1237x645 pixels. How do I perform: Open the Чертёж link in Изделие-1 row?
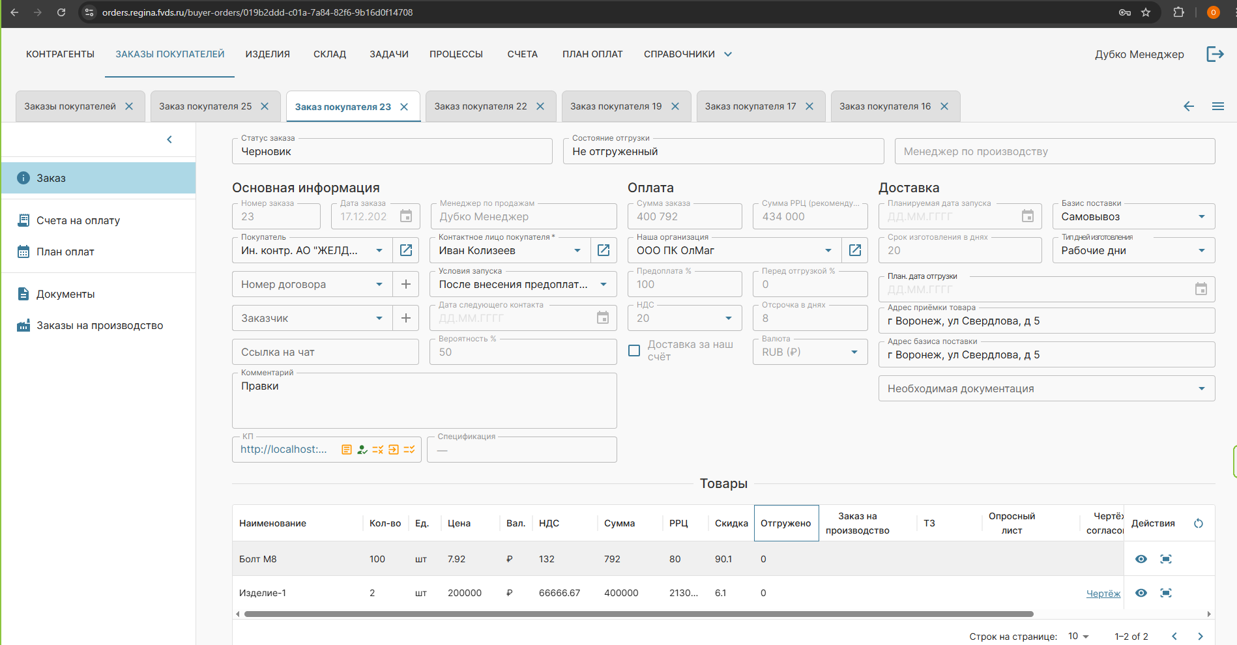(1103, 594)
